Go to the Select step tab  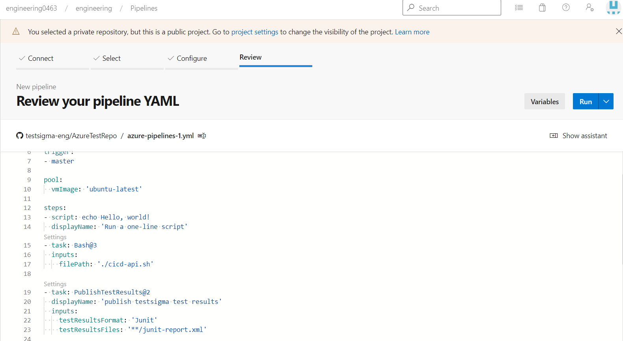(x=127, y=58)
